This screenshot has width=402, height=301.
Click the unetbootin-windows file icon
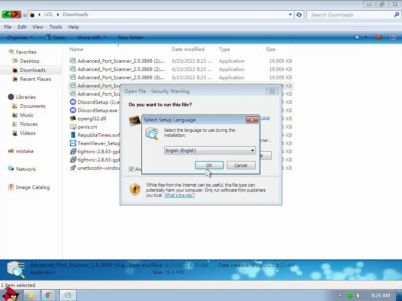(73, 168)
